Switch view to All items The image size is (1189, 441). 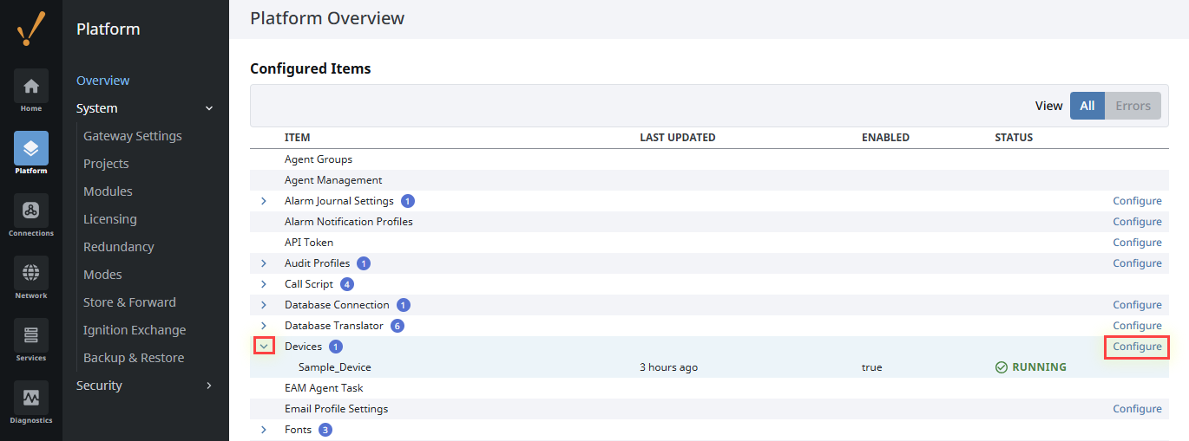tap(1087, 106)
